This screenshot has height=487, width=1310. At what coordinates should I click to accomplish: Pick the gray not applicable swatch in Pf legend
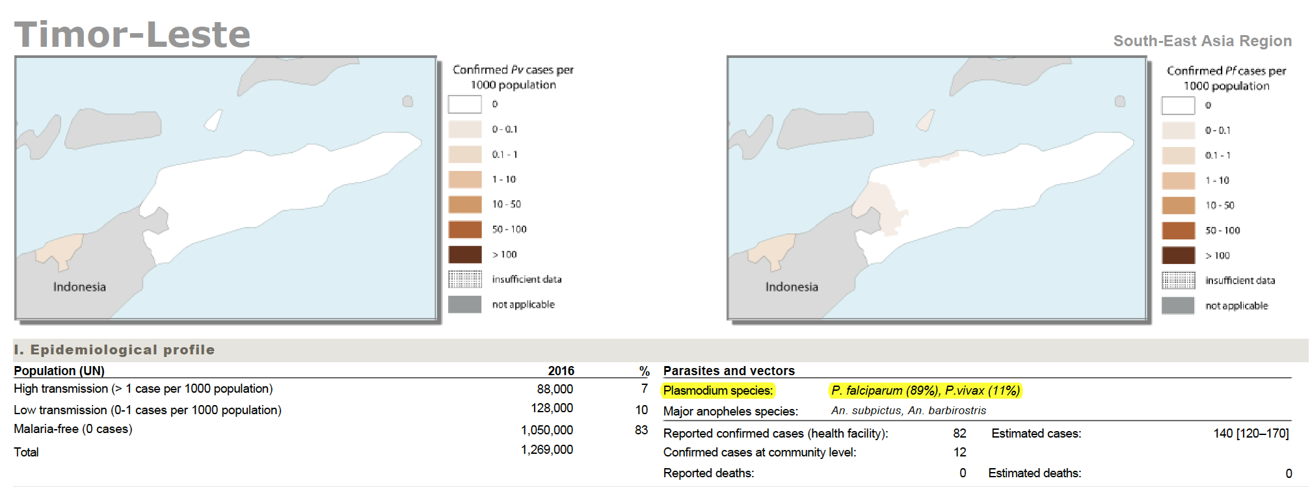[x=1178, y=306]
